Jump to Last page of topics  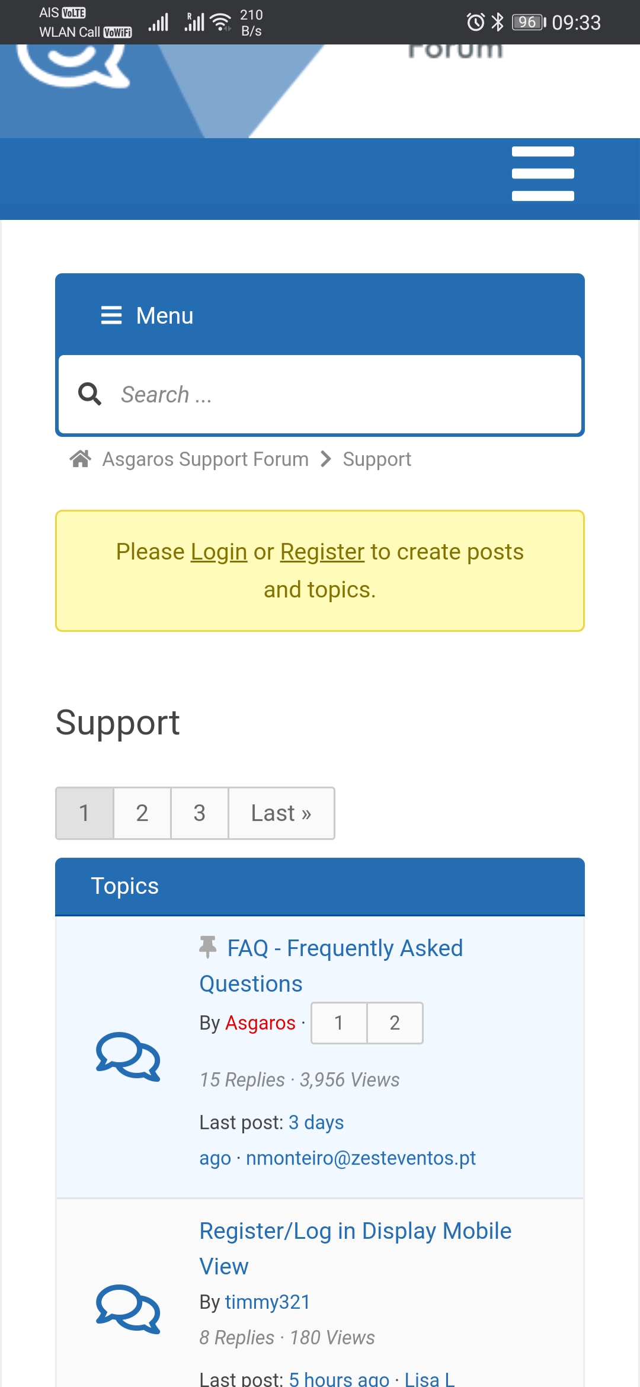pos(281,813)
